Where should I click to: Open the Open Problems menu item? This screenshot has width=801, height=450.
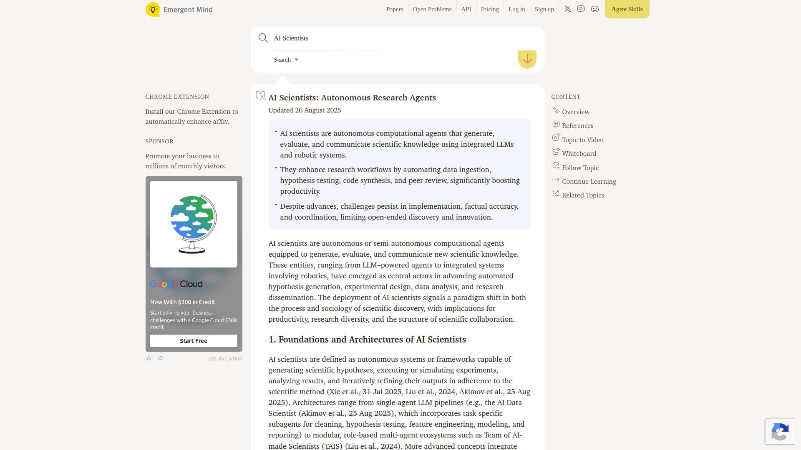tap(432, 9)
